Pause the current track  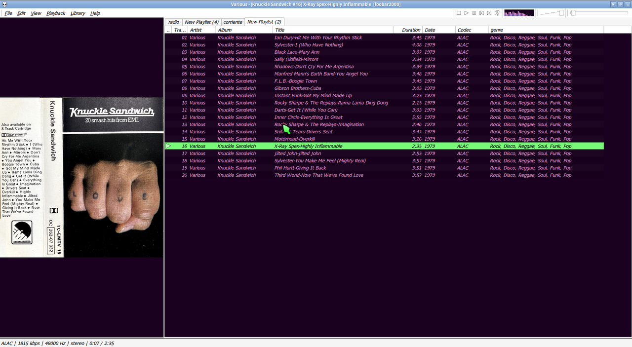click(x=474, y=13)
